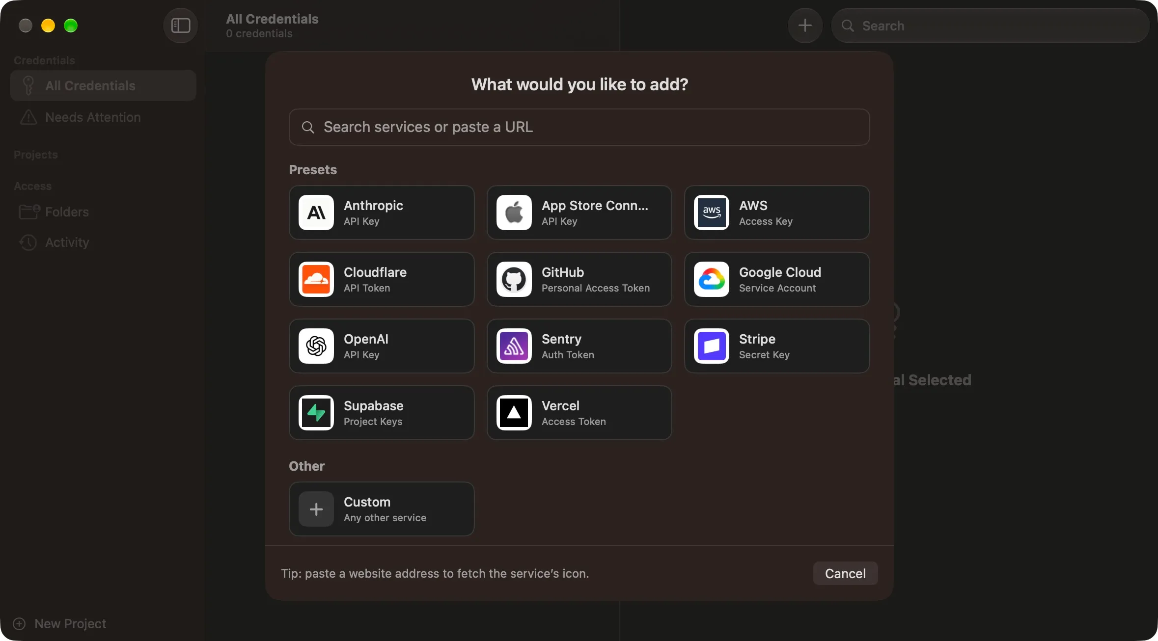Choose the Cloudflare API Token preset
This screenshot has height=641, width=1158.
point(382,279)
